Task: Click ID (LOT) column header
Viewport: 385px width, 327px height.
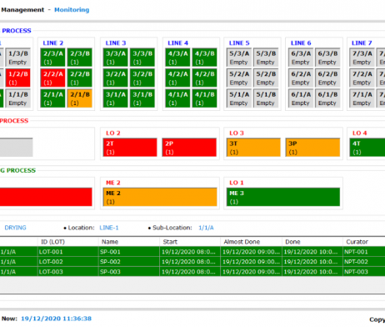Action: click(x=68, y=242)
